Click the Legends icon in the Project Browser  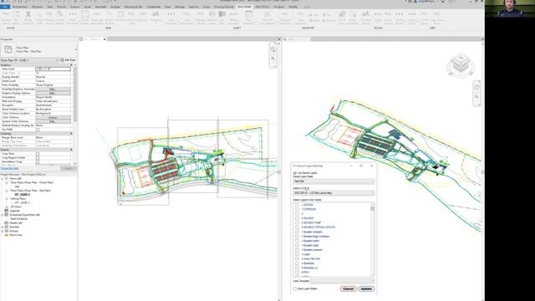tap(7, 211)
